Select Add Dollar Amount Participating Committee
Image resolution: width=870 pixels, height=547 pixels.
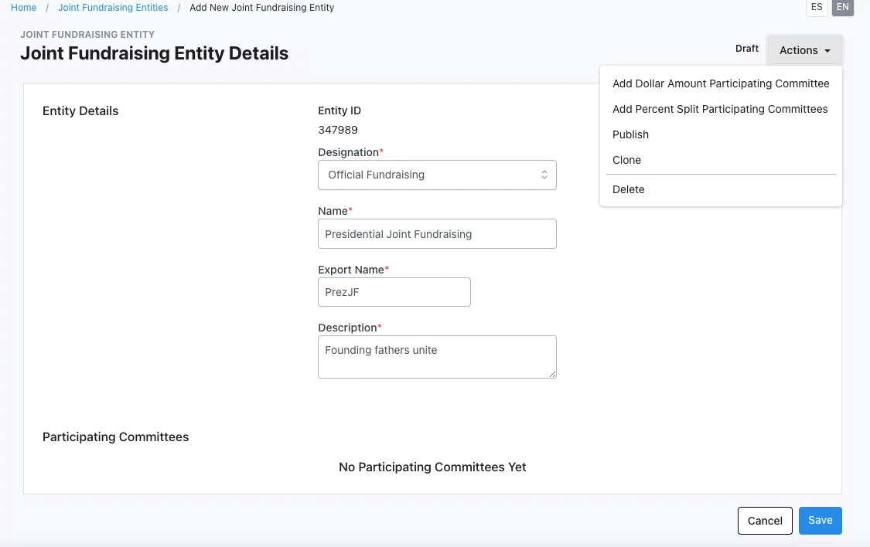pos(721,83)
